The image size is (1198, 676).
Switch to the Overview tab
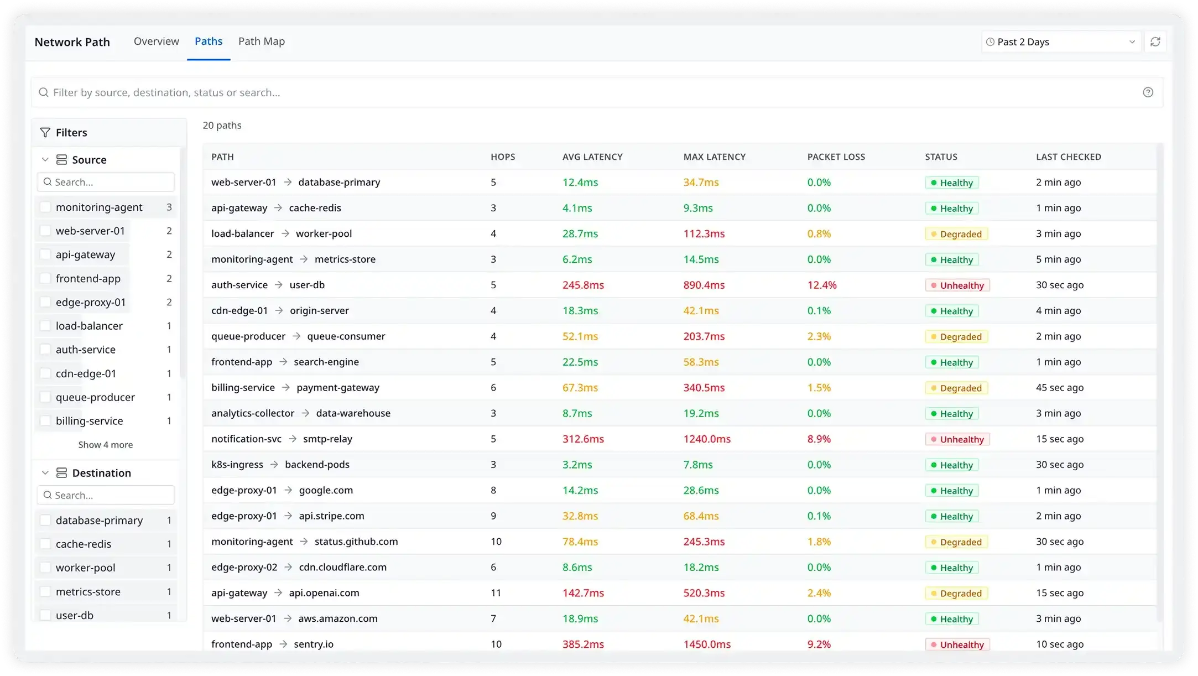click(155, 41)
